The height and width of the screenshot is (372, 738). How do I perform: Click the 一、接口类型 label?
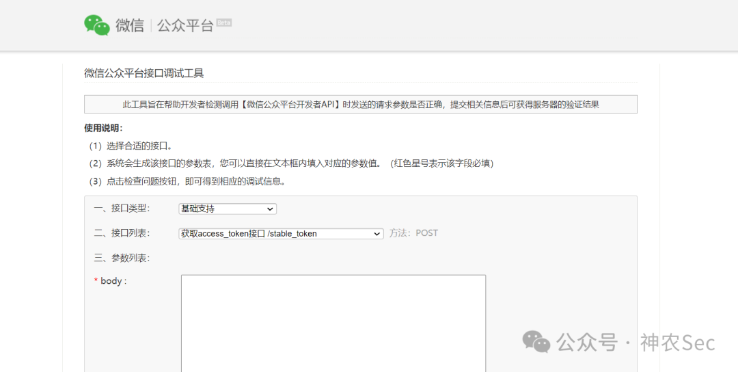122,209
